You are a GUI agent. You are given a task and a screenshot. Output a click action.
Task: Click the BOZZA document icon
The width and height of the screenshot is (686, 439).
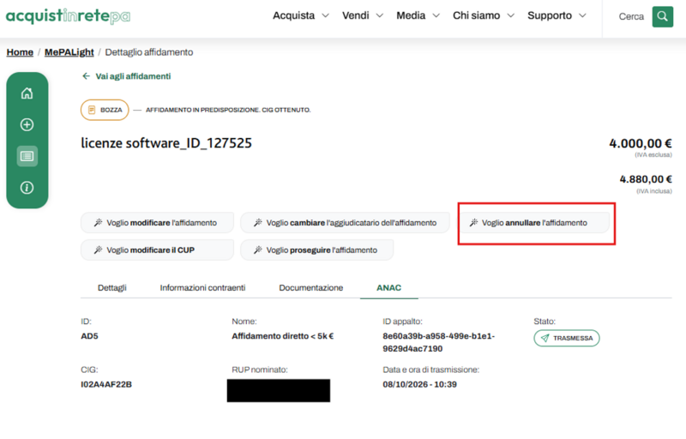click(92, 110)
